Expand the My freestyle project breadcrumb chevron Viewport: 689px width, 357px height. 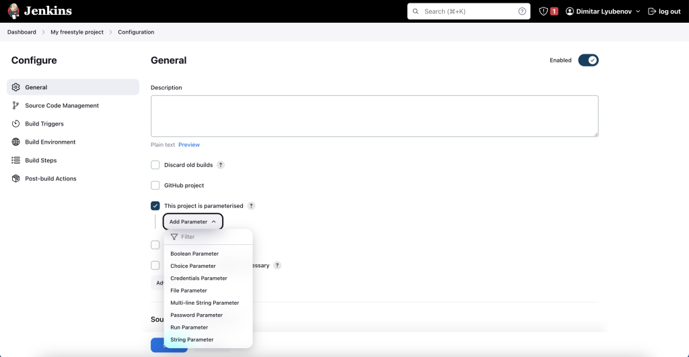(111, 32)
